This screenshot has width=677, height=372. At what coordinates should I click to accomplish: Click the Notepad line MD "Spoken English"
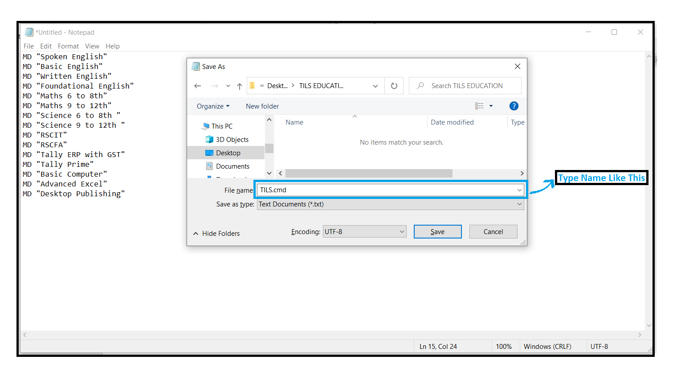pos(65,57)
